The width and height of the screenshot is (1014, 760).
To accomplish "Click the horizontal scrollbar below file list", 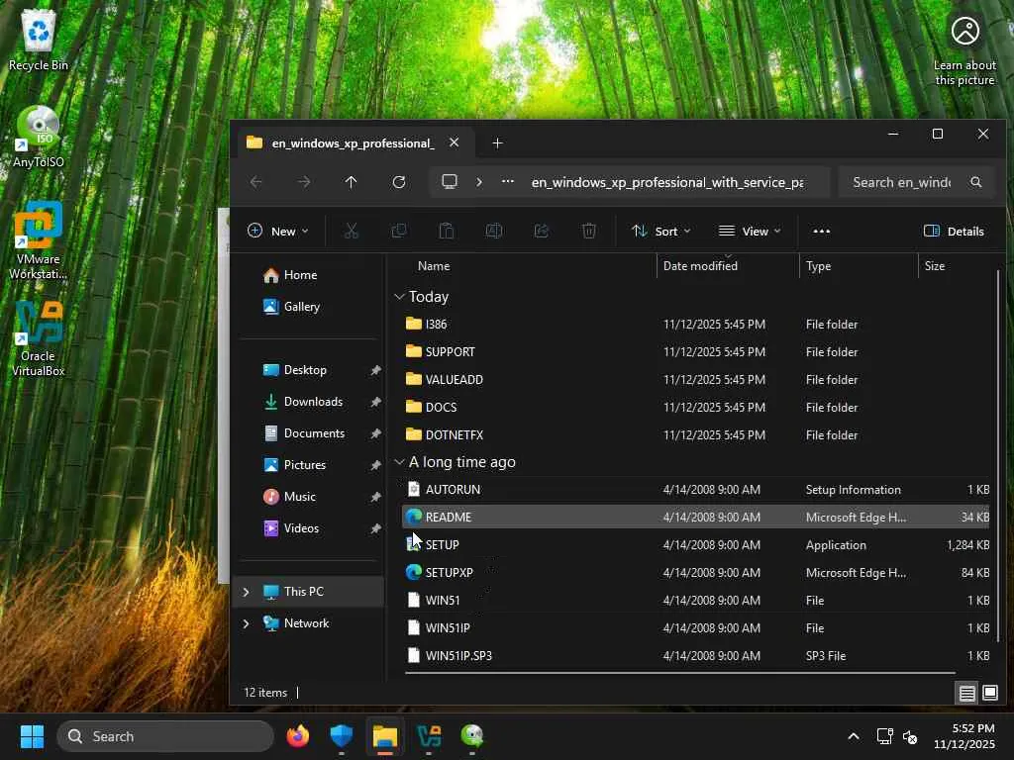I will [x=679, y=673].
